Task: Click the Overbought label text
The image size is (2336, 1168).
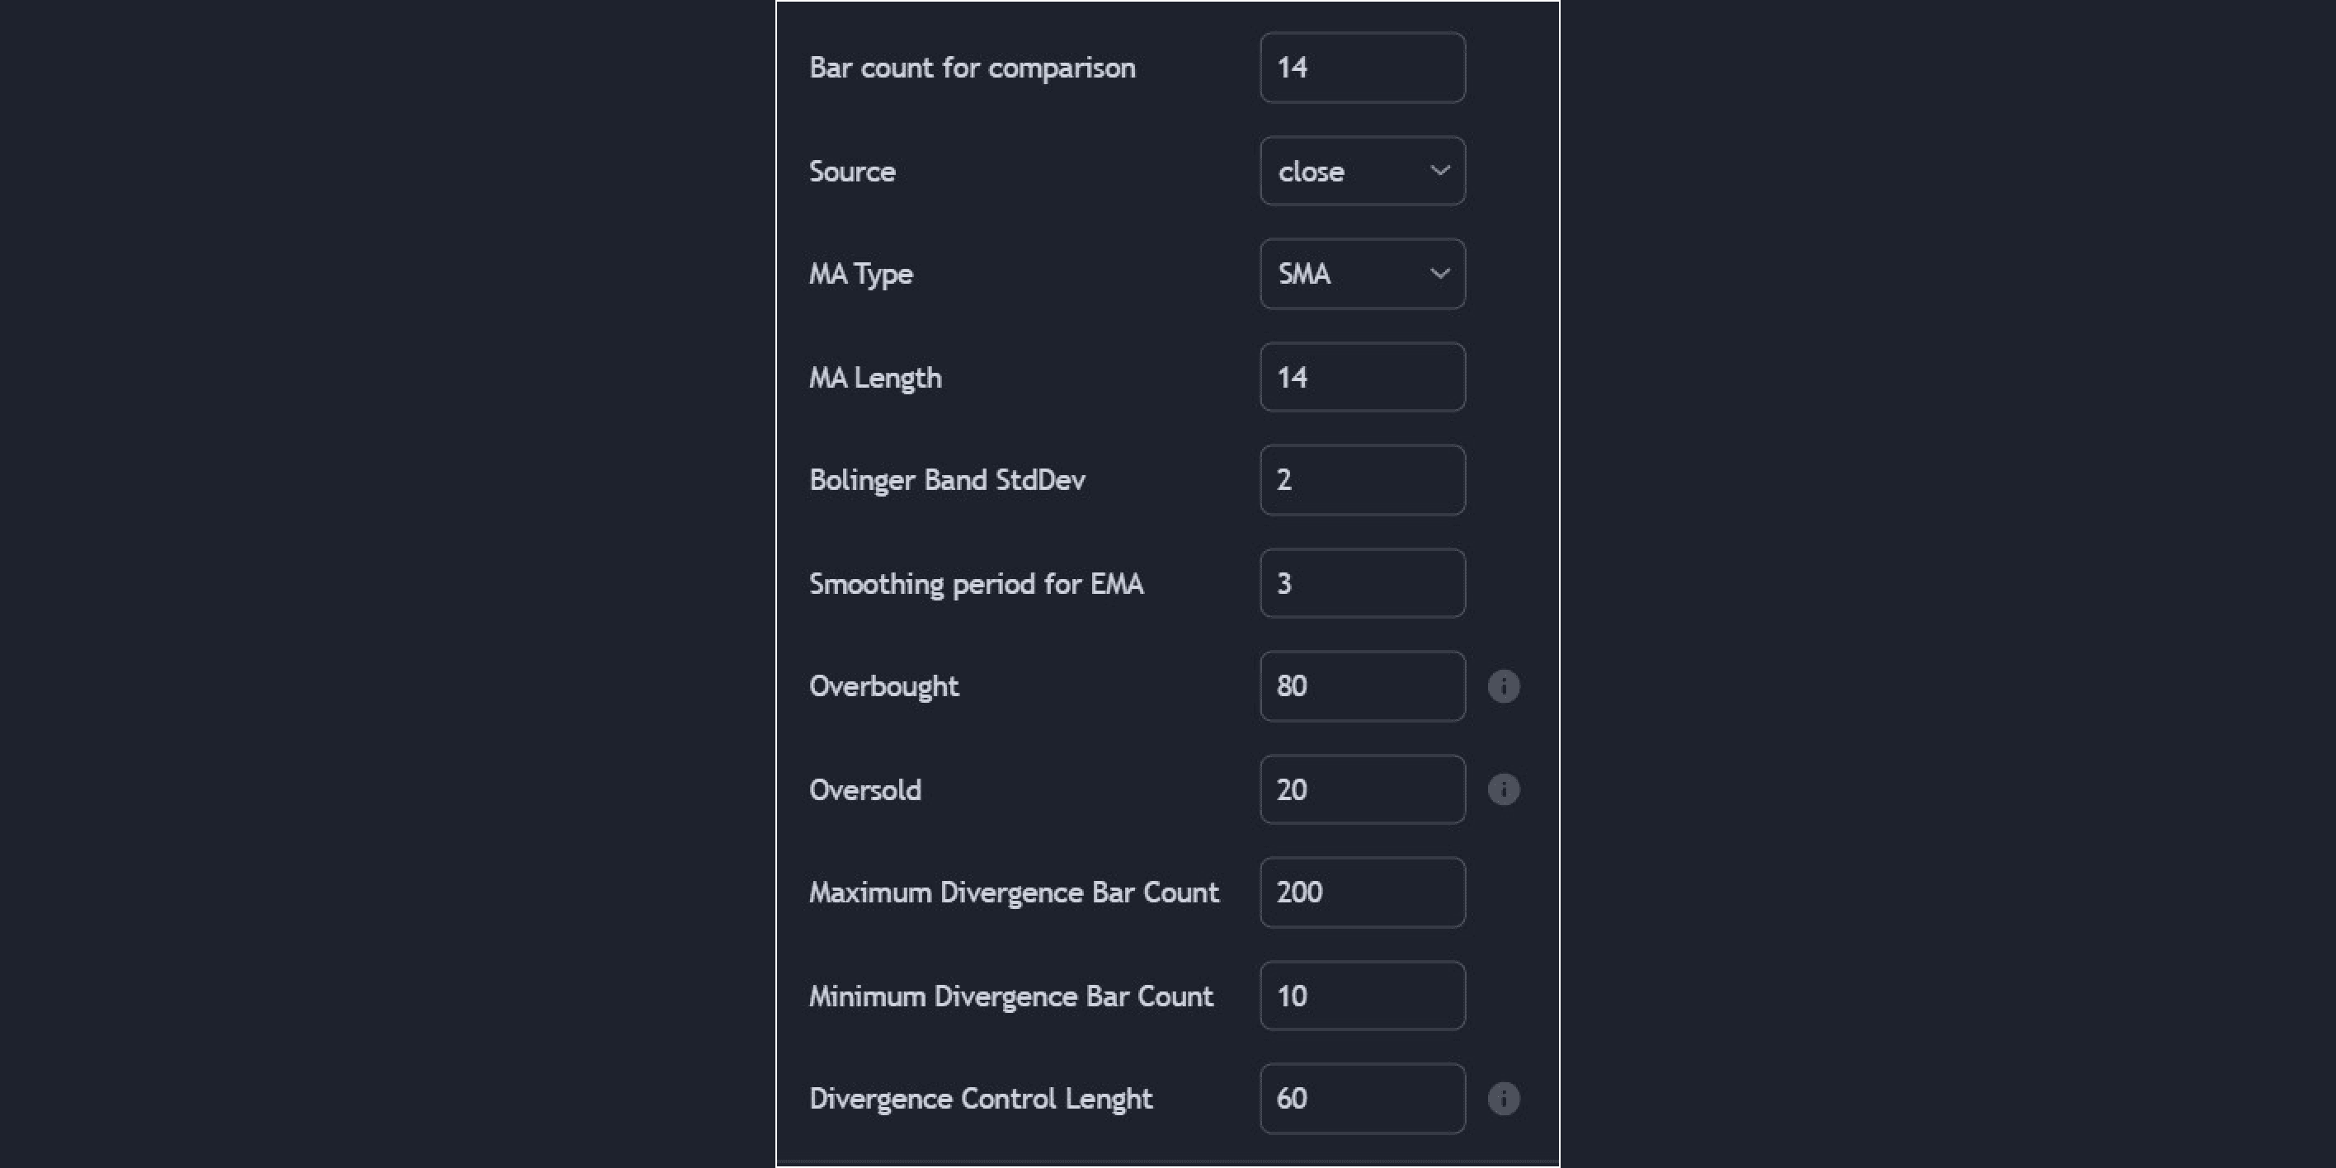Action: pos(884,686)
